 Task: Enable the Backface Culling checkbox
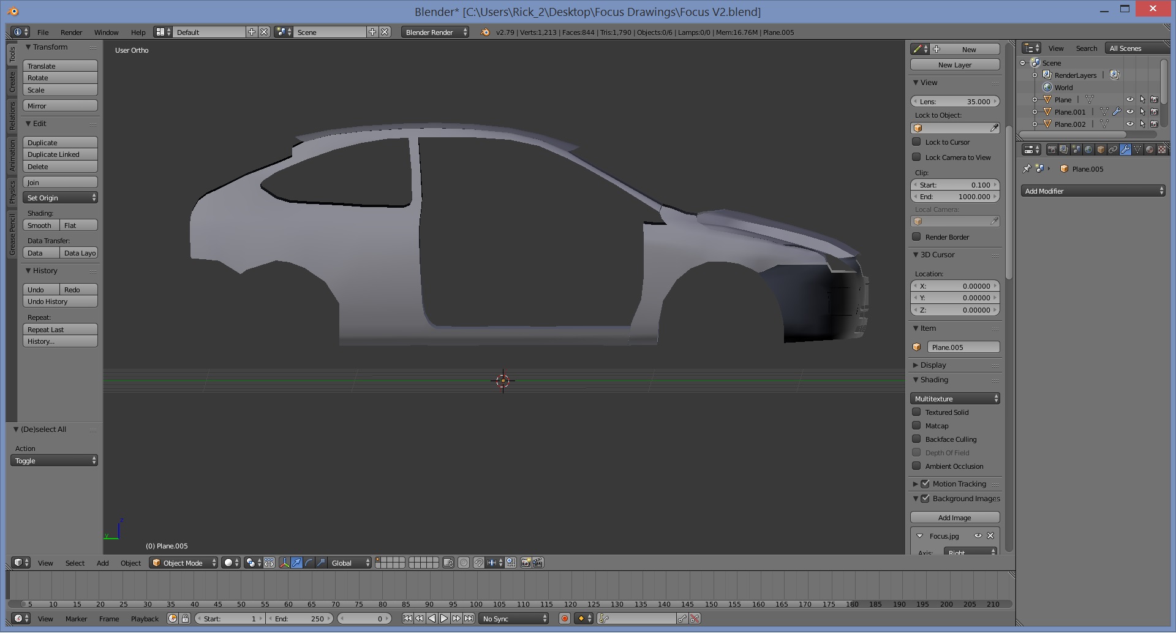coord(917,439)
